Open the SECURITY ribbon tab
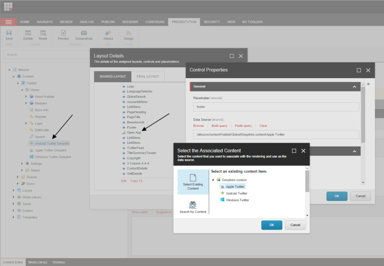The height and width of the screenshot is (266, 384). point(212,22)
